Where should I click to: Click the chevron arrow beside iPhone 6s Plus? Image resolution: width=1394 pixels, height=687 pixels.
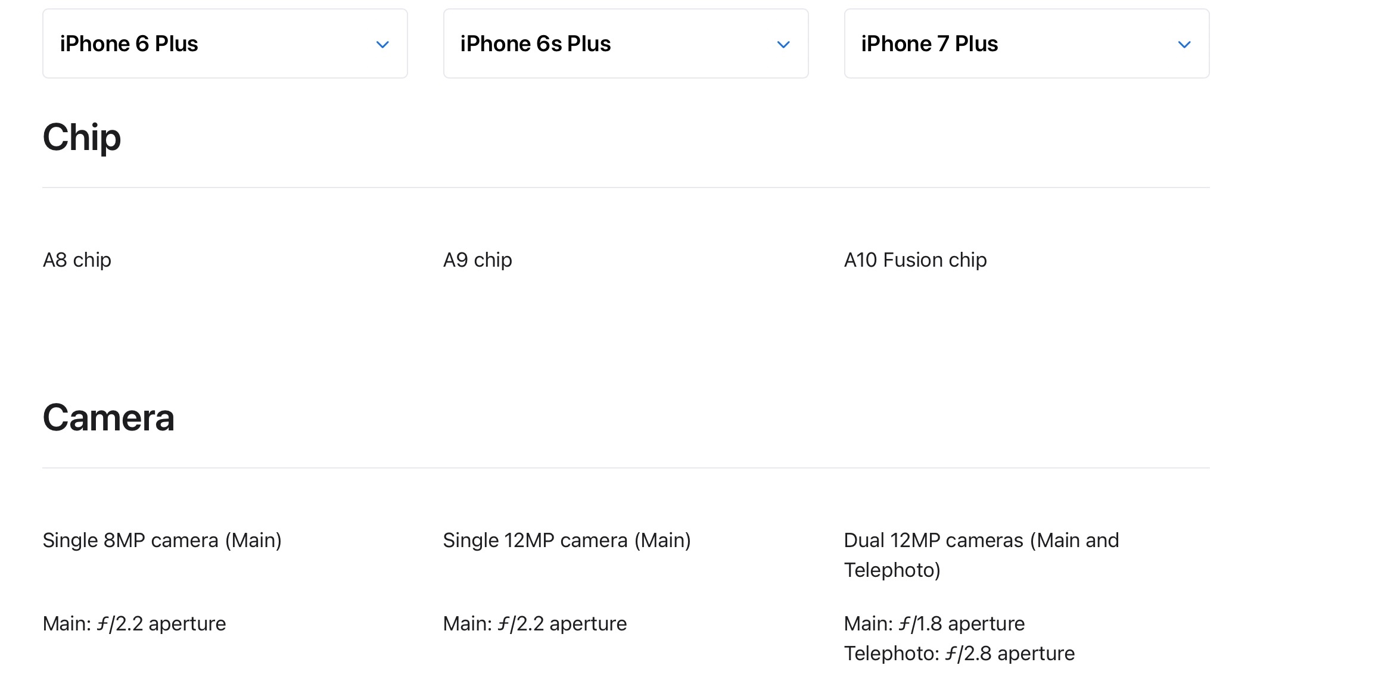click(x=783, y=45)
